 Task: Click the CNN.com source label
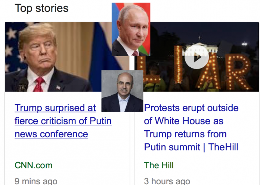(x=34, y=165)
